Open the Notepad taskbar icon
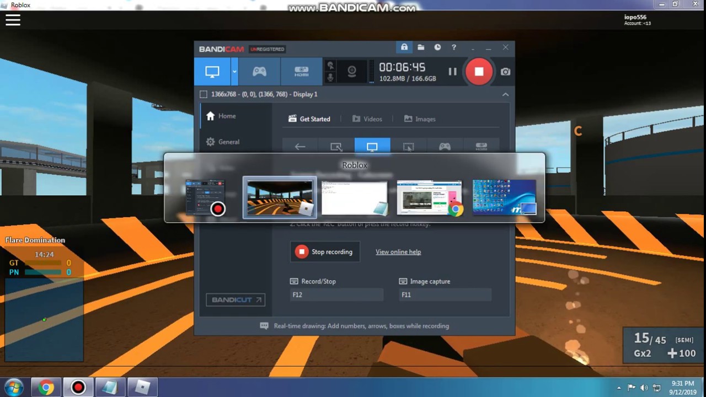This screenshot has height=397, width=706. coord(110,388)
